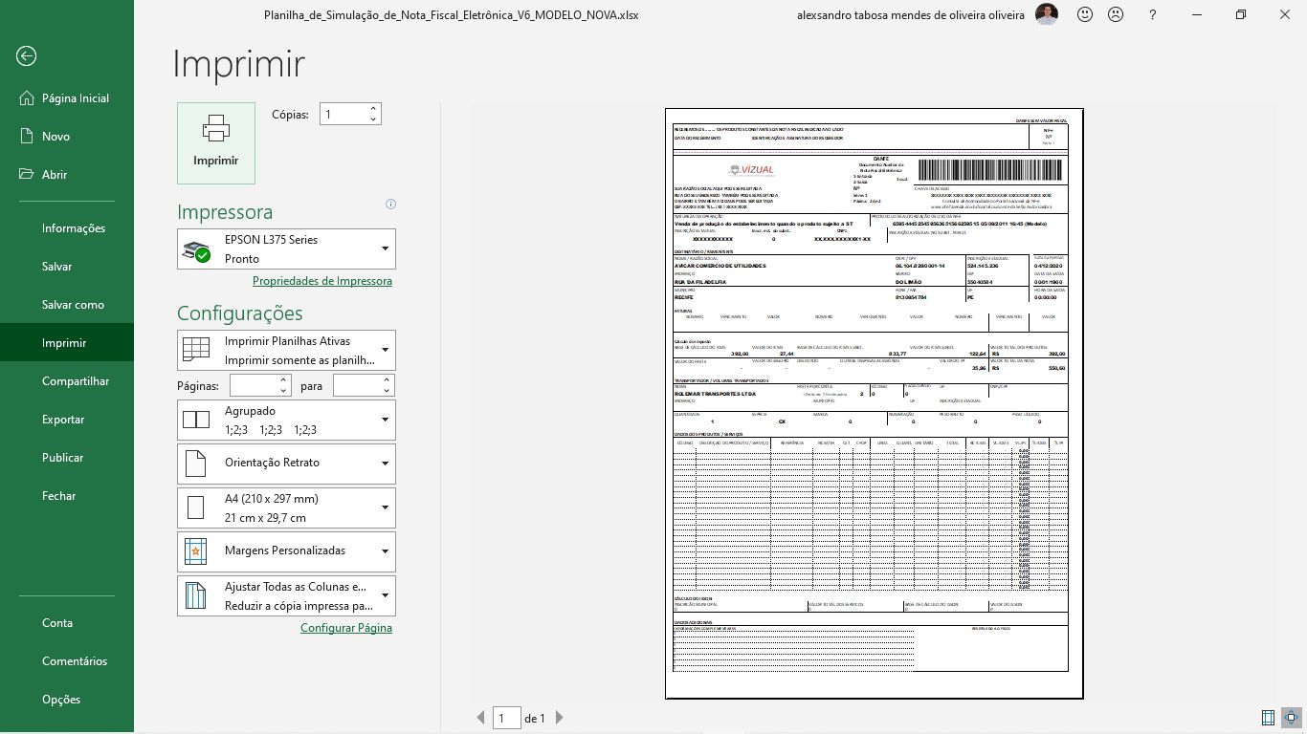1307x734 pixels.
Task: Open the A4 paper size dropdown
Action: (x=286, y=508)
